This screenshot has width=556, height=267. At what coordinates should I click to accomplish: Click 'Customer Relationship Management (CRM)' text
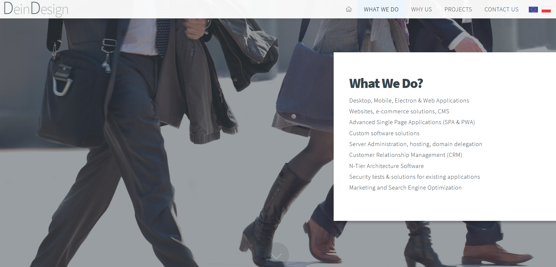click(x=406, y=155)
